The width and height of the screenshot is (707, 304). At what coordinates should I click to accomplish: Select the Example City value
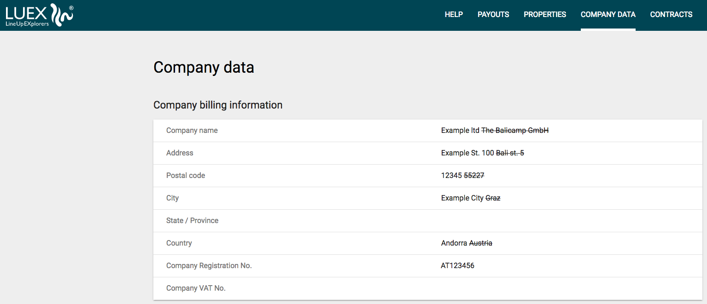click(x=462, y=198)
